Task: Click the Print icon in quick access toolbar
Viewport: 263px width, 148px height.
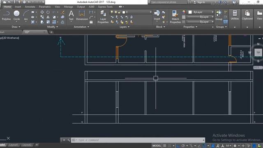Action: click(x=24, y=2)
